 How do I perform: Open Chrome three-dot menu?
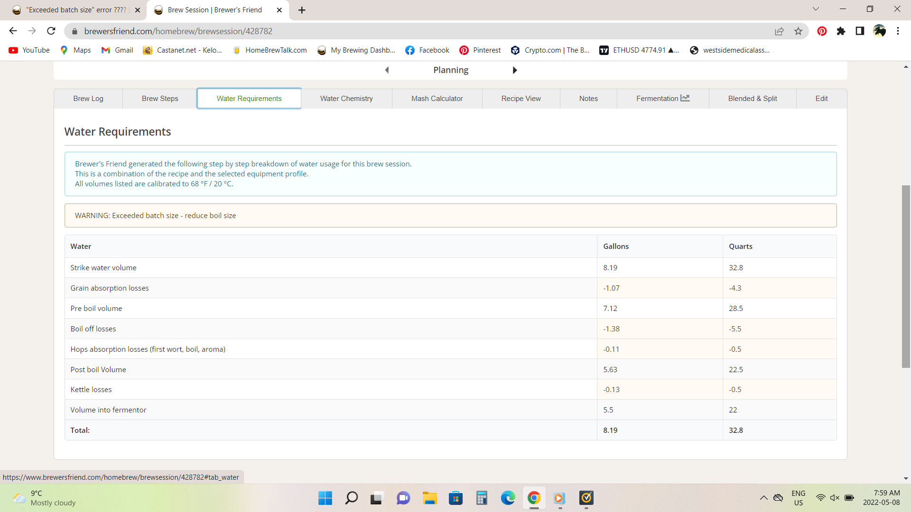click(x=898, y=31)
